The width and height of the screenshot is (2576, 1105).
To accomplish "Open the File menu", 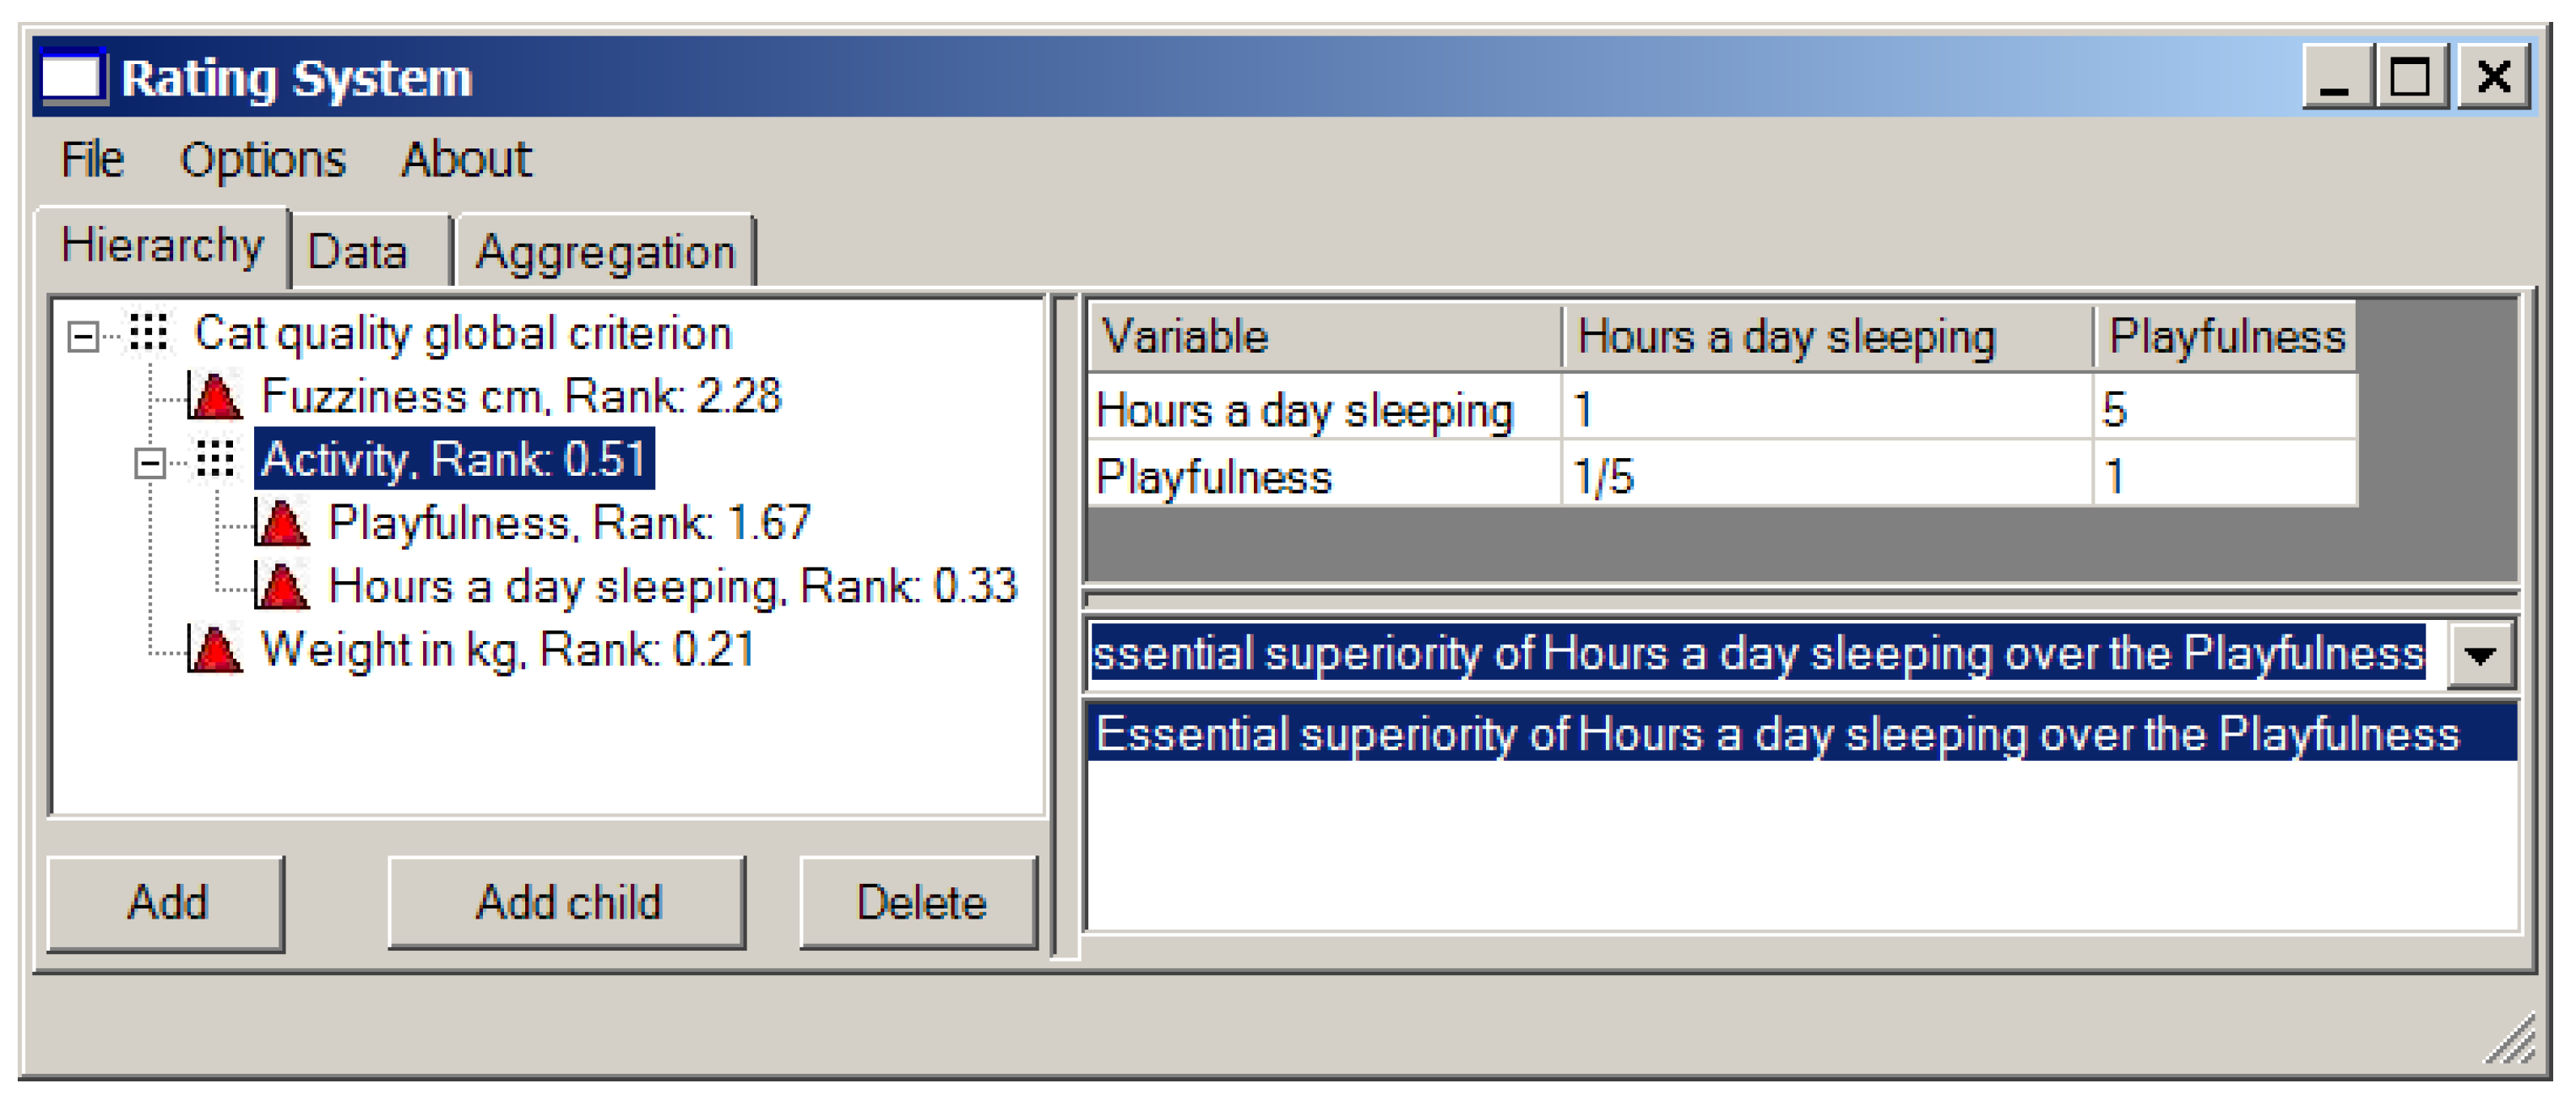I will coord(92,160).
